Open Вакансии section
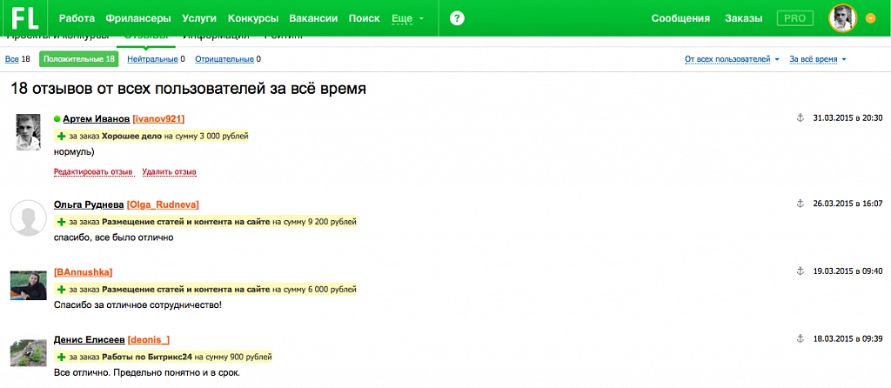The image size is (891, 388). coord(313,18)
